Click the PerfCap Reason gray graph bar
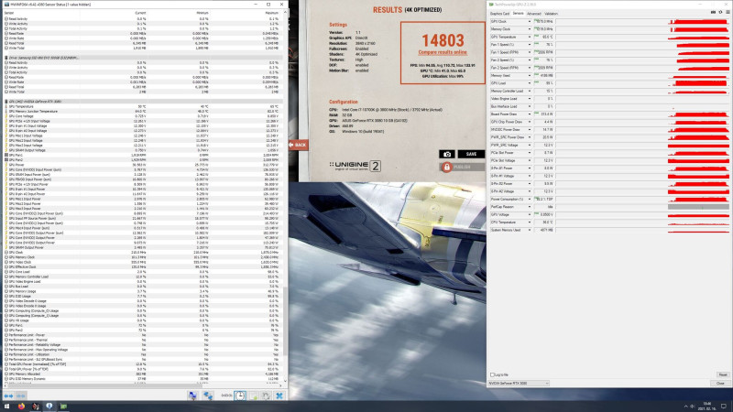 [698, 207]
